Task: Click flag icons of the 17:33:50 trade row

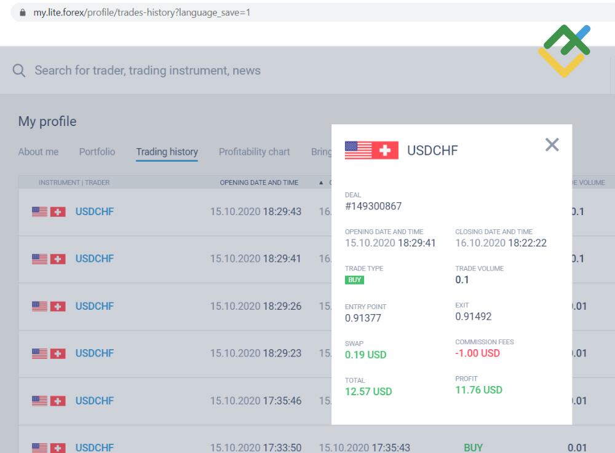Action: [49, 447]
